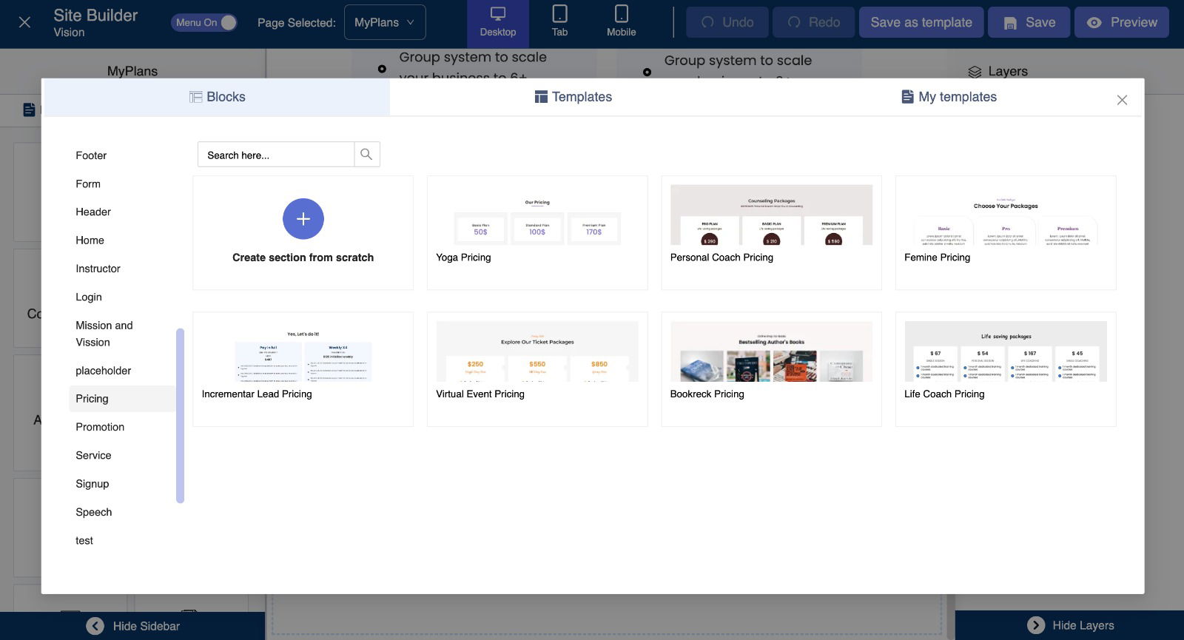This screenshot has width=1184, height=640.
Task: Exit Site Builder with X icon
Action: click(24, 23)
